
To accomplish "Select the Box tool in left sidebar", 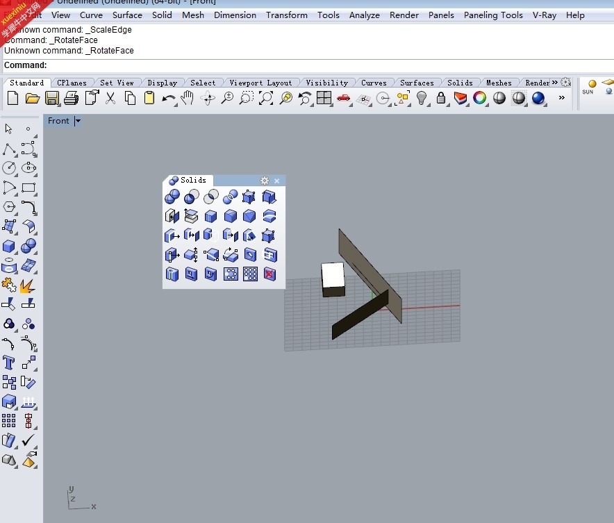I will point(8,247).
